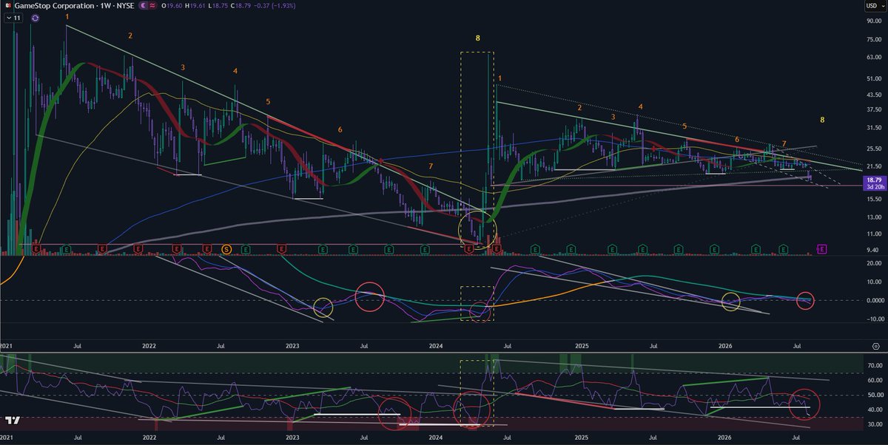Click the 25.50 price axis label
The height and width of the screenshot is (445, 888).
(x=872, y=148)
